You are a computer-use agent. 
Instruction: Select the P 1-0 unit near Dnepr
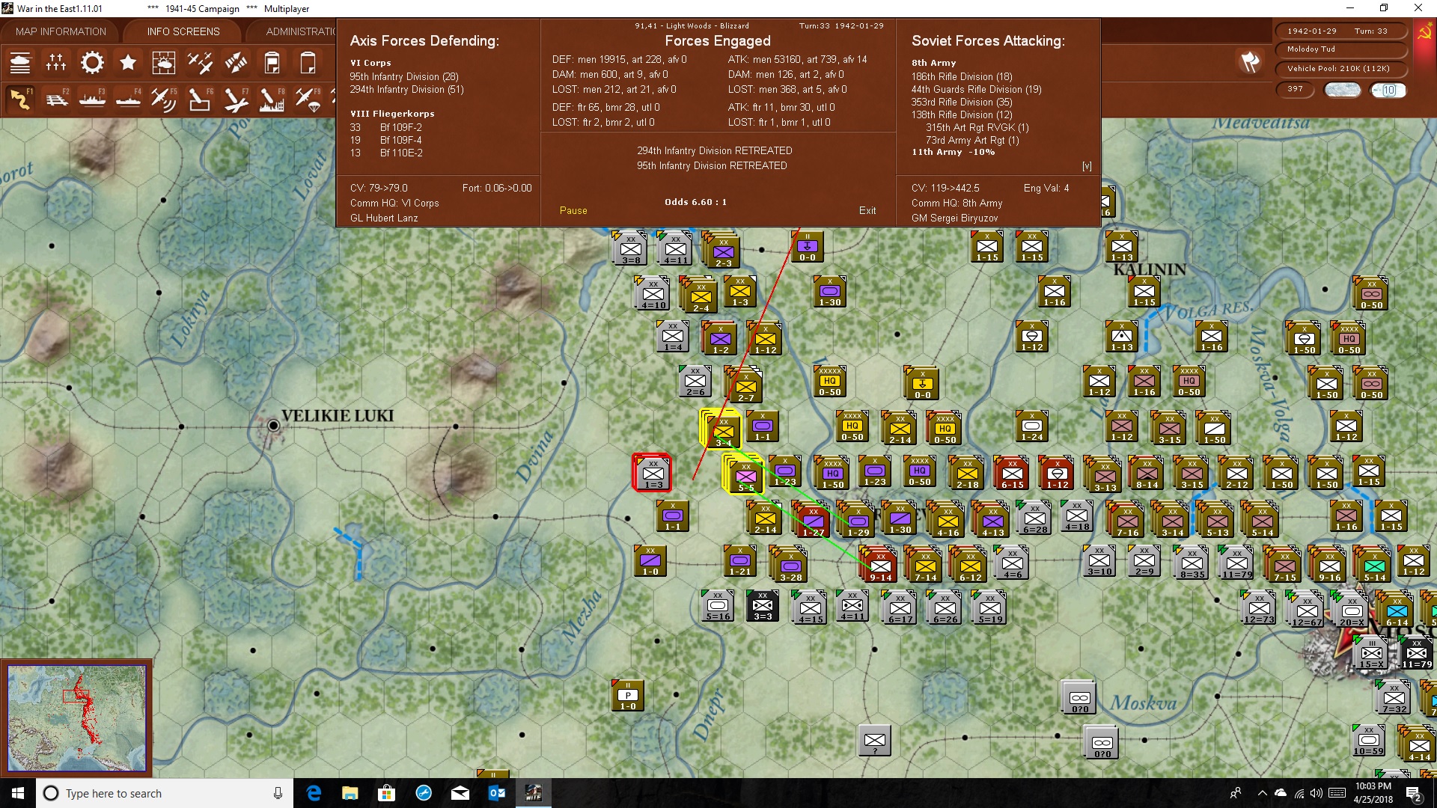(x=628, y=697)
